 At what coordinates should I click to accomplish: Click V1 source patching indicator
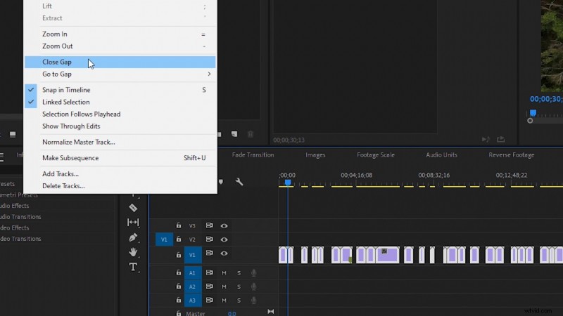tap(164, 239)
